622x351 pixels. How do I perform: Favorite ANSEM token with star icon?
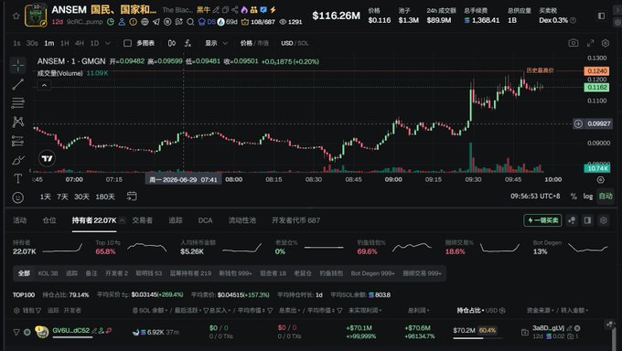(16, 16)
